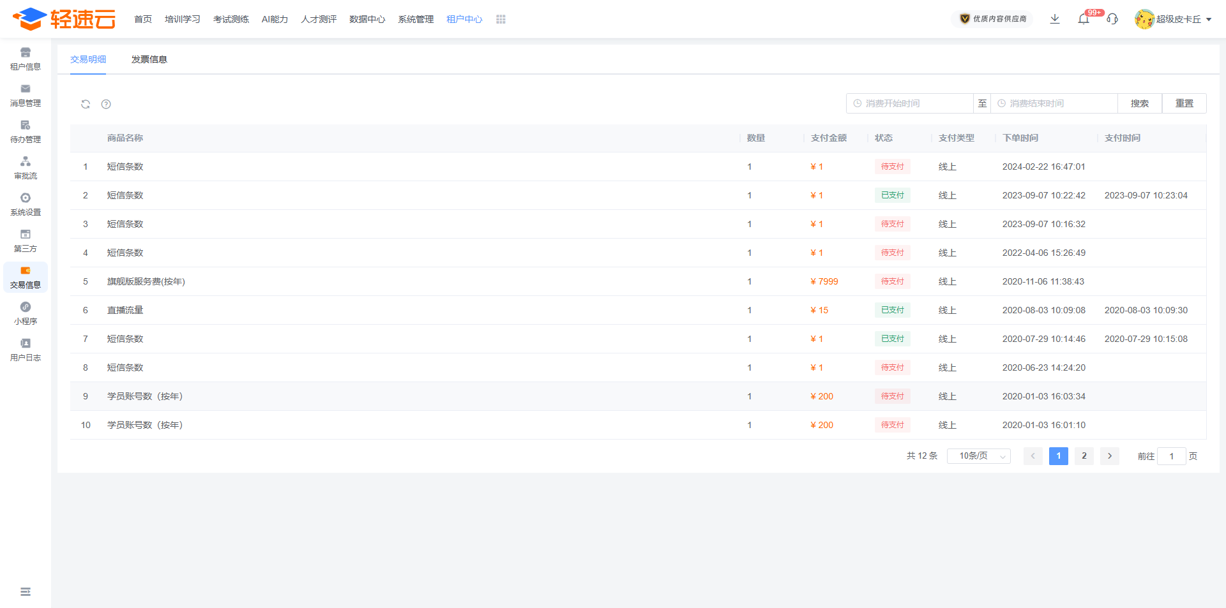Open notifications bell with 99+ badge
Screen dimensions: 1226x608
1084,19
